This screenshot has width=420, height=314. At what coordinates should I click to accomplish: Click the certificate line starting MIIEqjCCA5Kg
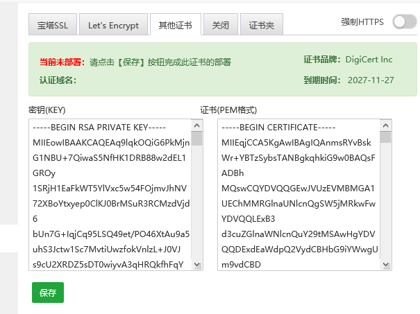click(296, 143)
